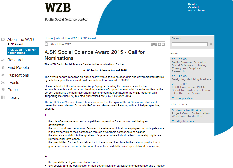Click inside the Search text field
Image resolution: width=233 pixels, height=168 pixels.
pyautogui.click(x=189, y=44)
